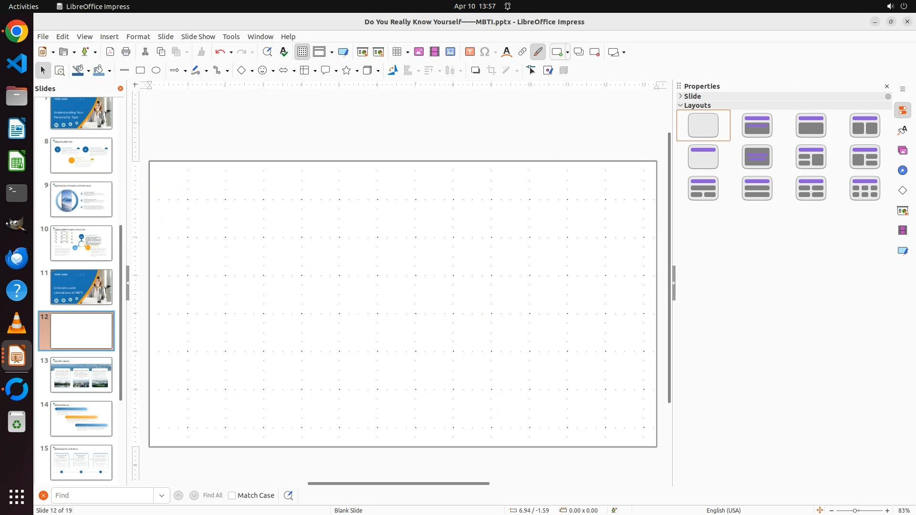Open the Navigator sidebar panel
This screenshot has width=916, height=515.
pyautogui.click(x=903, y=171)
